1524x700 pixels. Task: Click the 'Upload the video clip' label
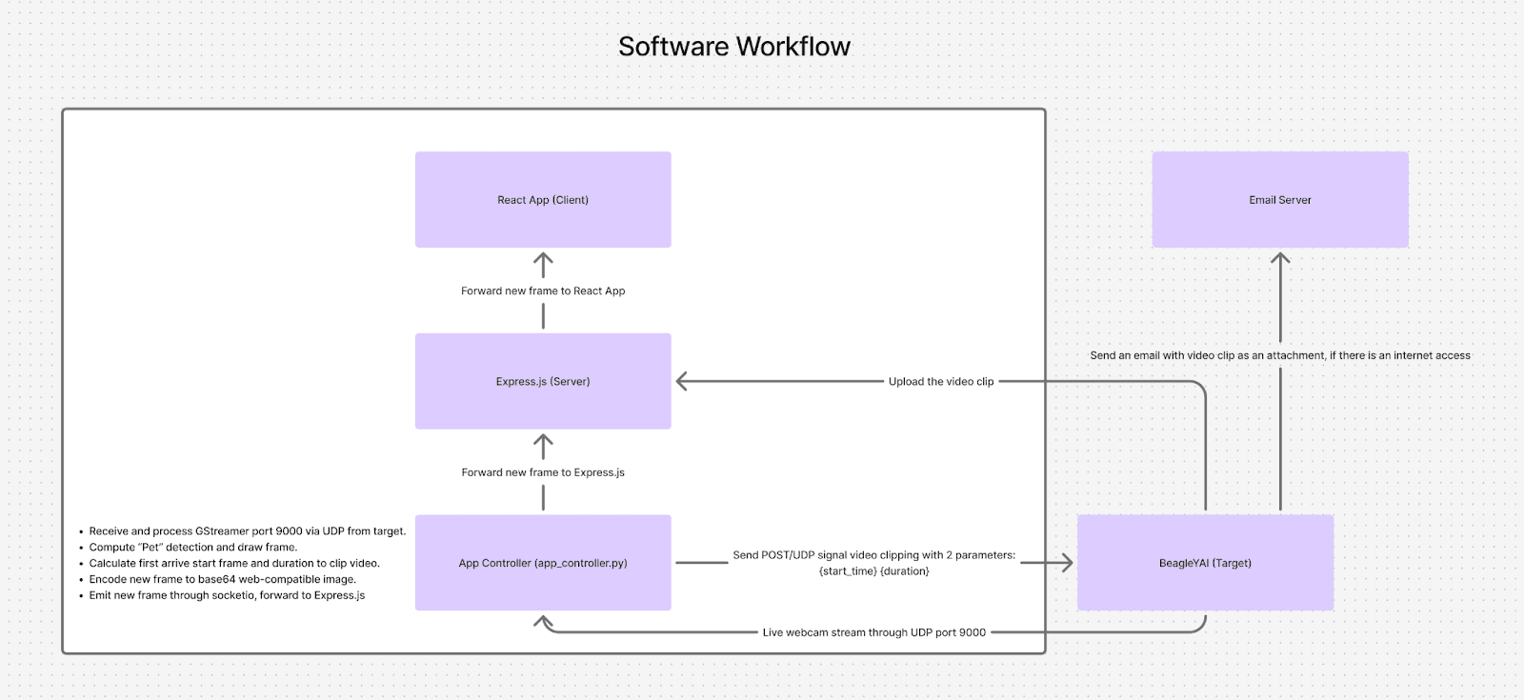[x=941, y=382]
